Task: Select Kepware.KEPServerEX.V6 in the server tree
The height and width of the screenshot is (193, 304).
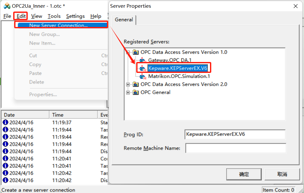Action: point(177,68)
